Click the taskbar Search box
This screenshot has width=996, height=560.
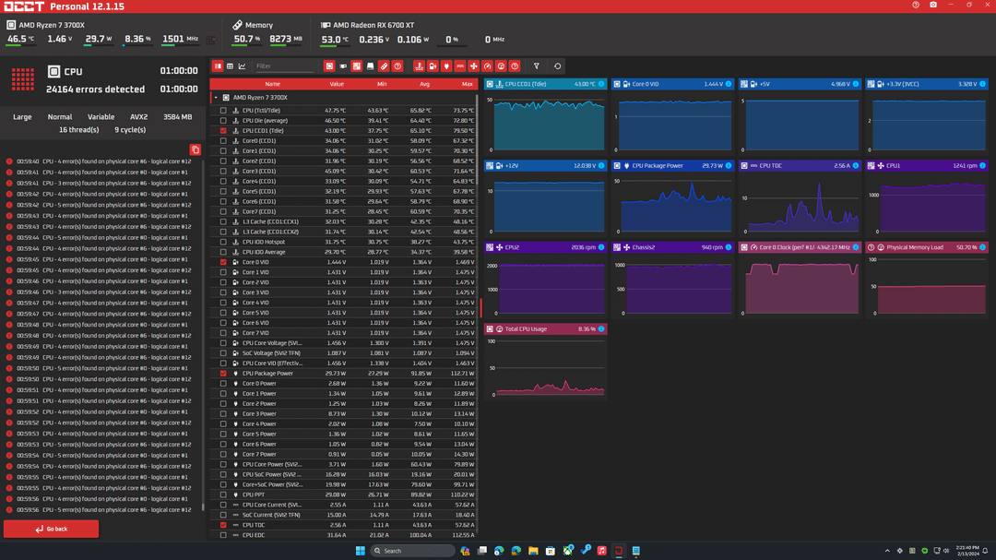coord(413,551)
